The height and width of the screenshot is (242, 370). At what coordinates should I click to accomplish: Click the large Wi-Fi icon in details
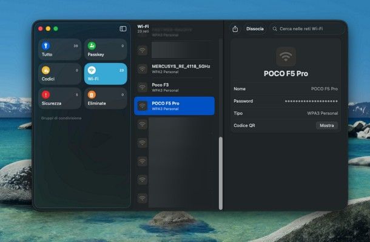pyautogui.click(x=286, y=57)
